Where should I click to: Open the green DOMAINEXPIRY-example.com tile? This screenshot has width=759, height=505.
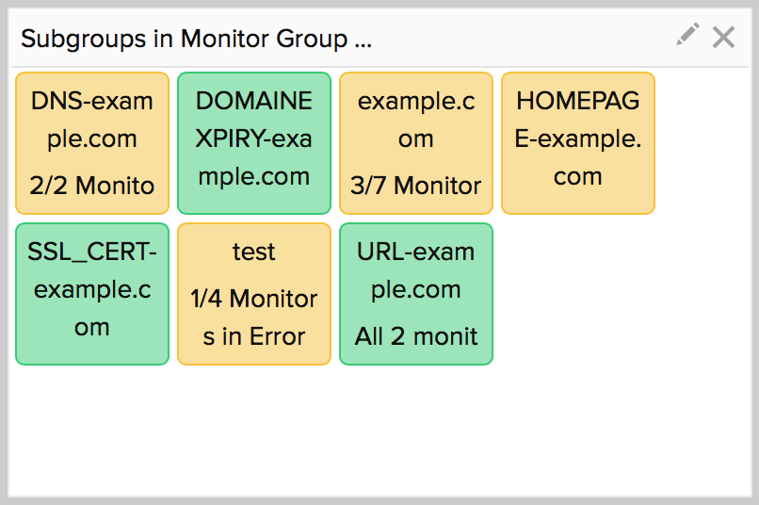254,142
